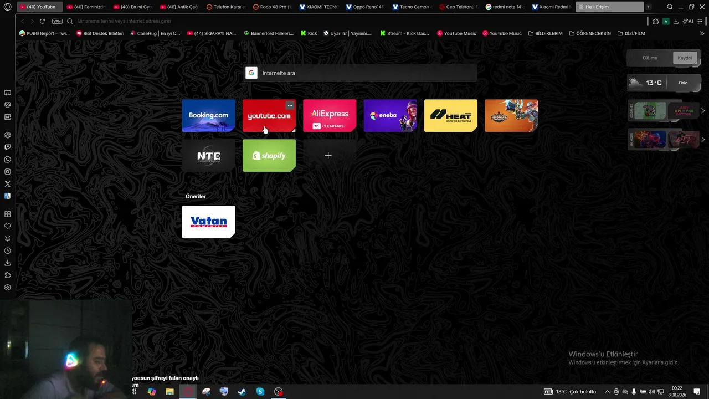Switch to the redmi note 14 tab

click(x=505, y=7)
